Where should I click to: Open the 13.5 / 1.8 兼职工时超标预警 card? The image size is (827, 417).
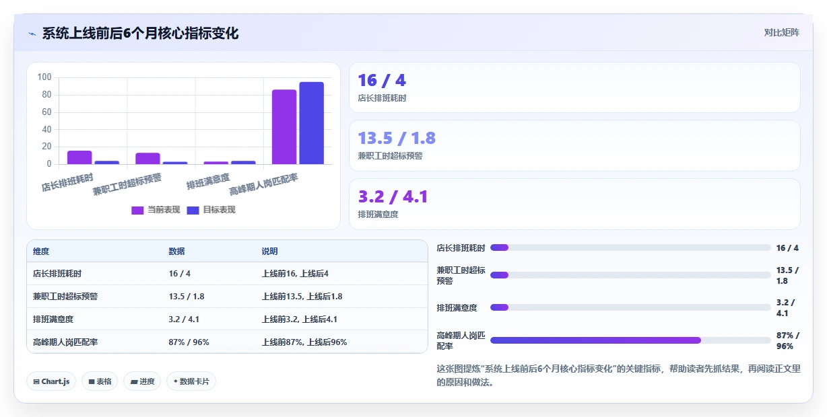[x=574, y=145]
